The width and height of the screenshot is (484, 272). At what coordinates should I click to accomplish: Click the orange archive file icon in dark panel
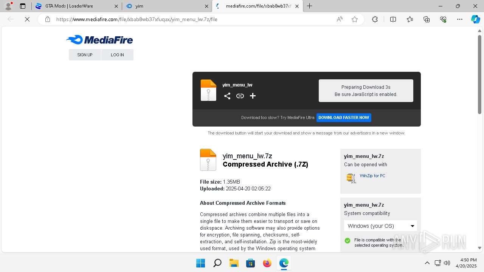tap(208, 90)
